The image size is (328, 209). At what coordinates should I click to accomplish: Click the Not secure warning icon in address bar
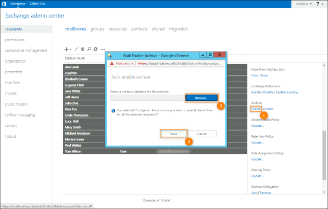coord(112,63)
